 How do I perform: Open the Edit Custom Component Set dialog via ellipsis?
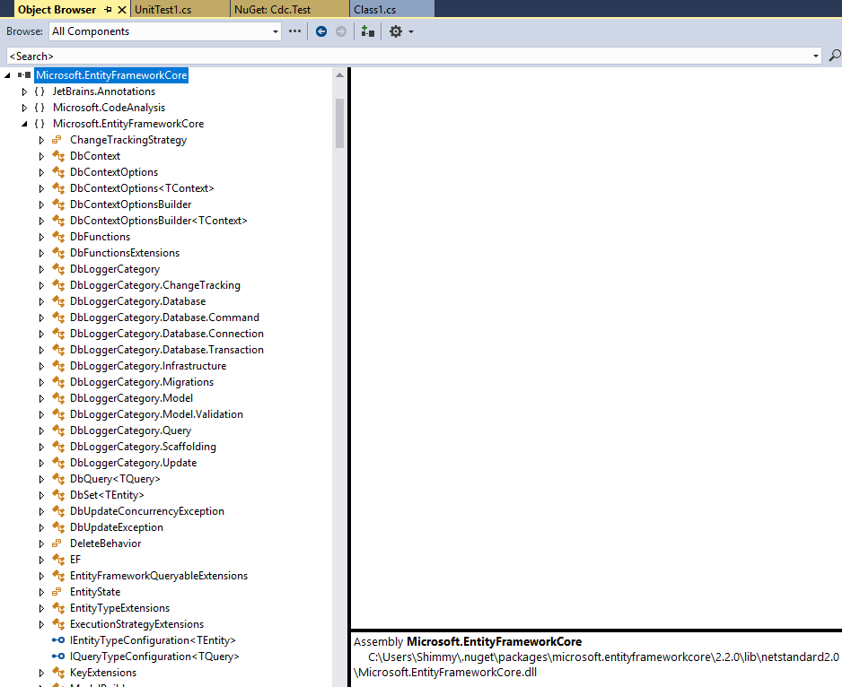pos(294,30)
